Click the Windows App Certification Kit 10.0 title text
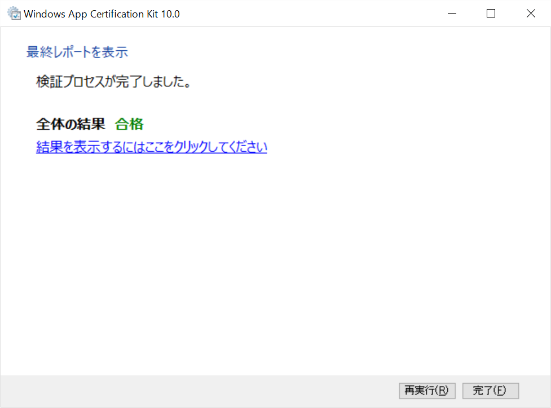Viewport: 551px width, 408px height. pyautogui.click(x=102, y=14)
